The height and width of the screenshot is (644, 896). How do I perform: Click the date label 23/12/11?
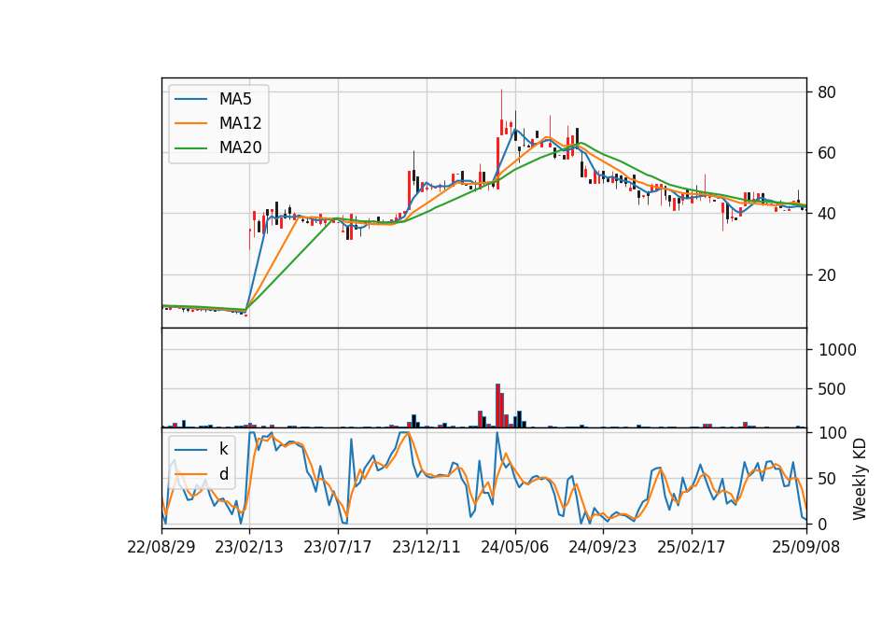click(x=427, y=547)
